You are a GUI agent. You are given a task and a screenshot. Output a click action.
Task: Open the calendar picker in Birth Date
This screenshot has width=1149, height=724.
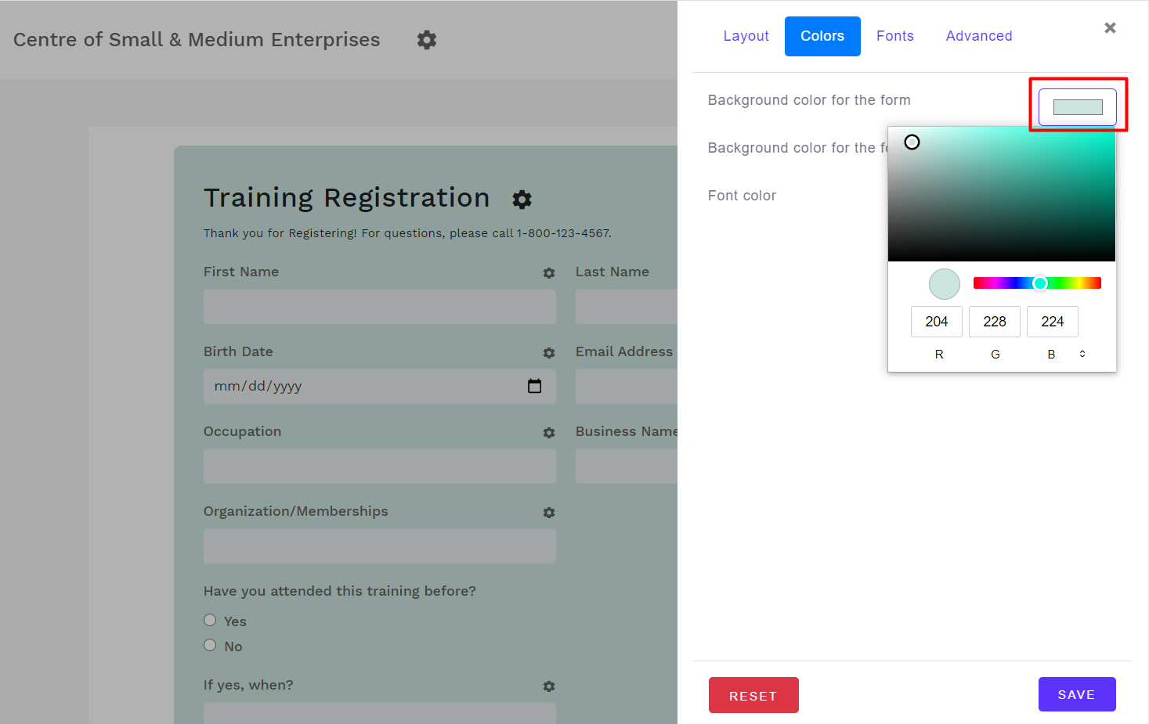pyautogui.click(x=535, y=386)
